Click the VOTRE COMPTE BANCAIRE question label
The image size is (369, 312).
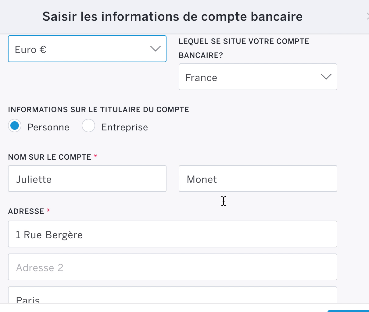coord(244,48)
